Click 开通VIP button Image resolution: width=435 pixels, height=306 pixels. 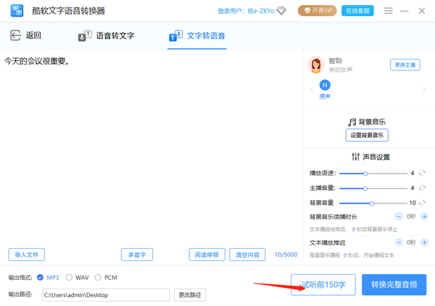click(318, 11)
